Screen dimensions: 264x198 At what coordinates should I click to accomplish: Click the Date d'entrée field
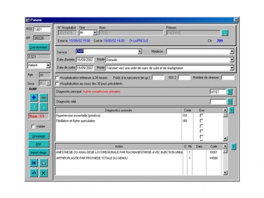click(85, 60)
